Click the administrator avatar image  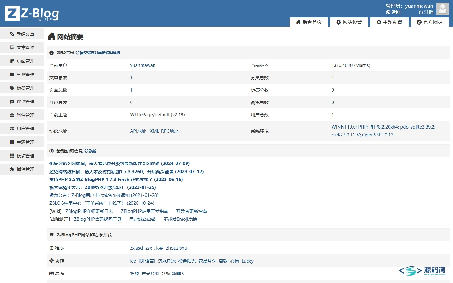point(443,9)
